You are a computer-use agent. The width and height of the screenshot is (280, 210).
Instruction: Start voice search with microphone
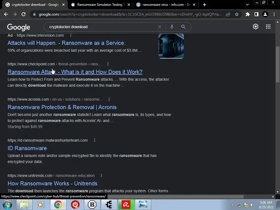172,27
